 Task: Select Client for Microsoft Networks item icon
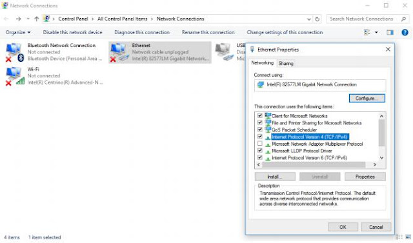pos(268,115)
